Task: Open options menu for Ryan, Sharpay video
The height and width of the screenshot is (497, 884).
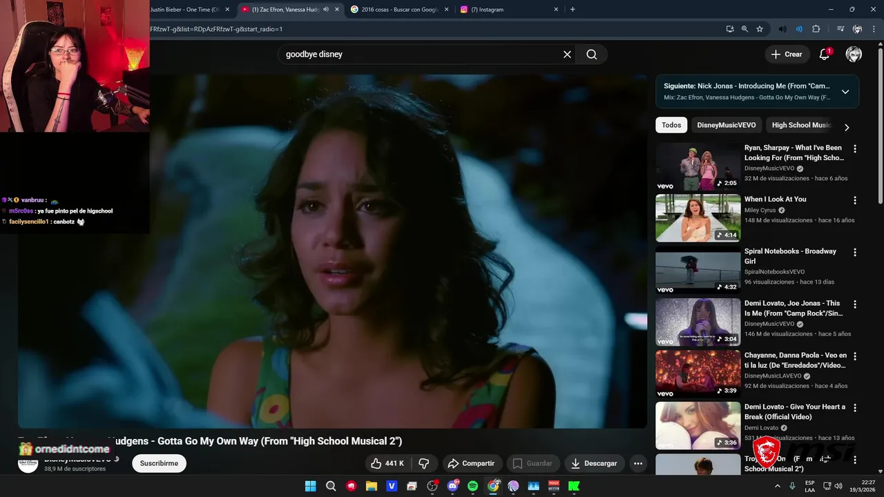Action: [855, 149]
